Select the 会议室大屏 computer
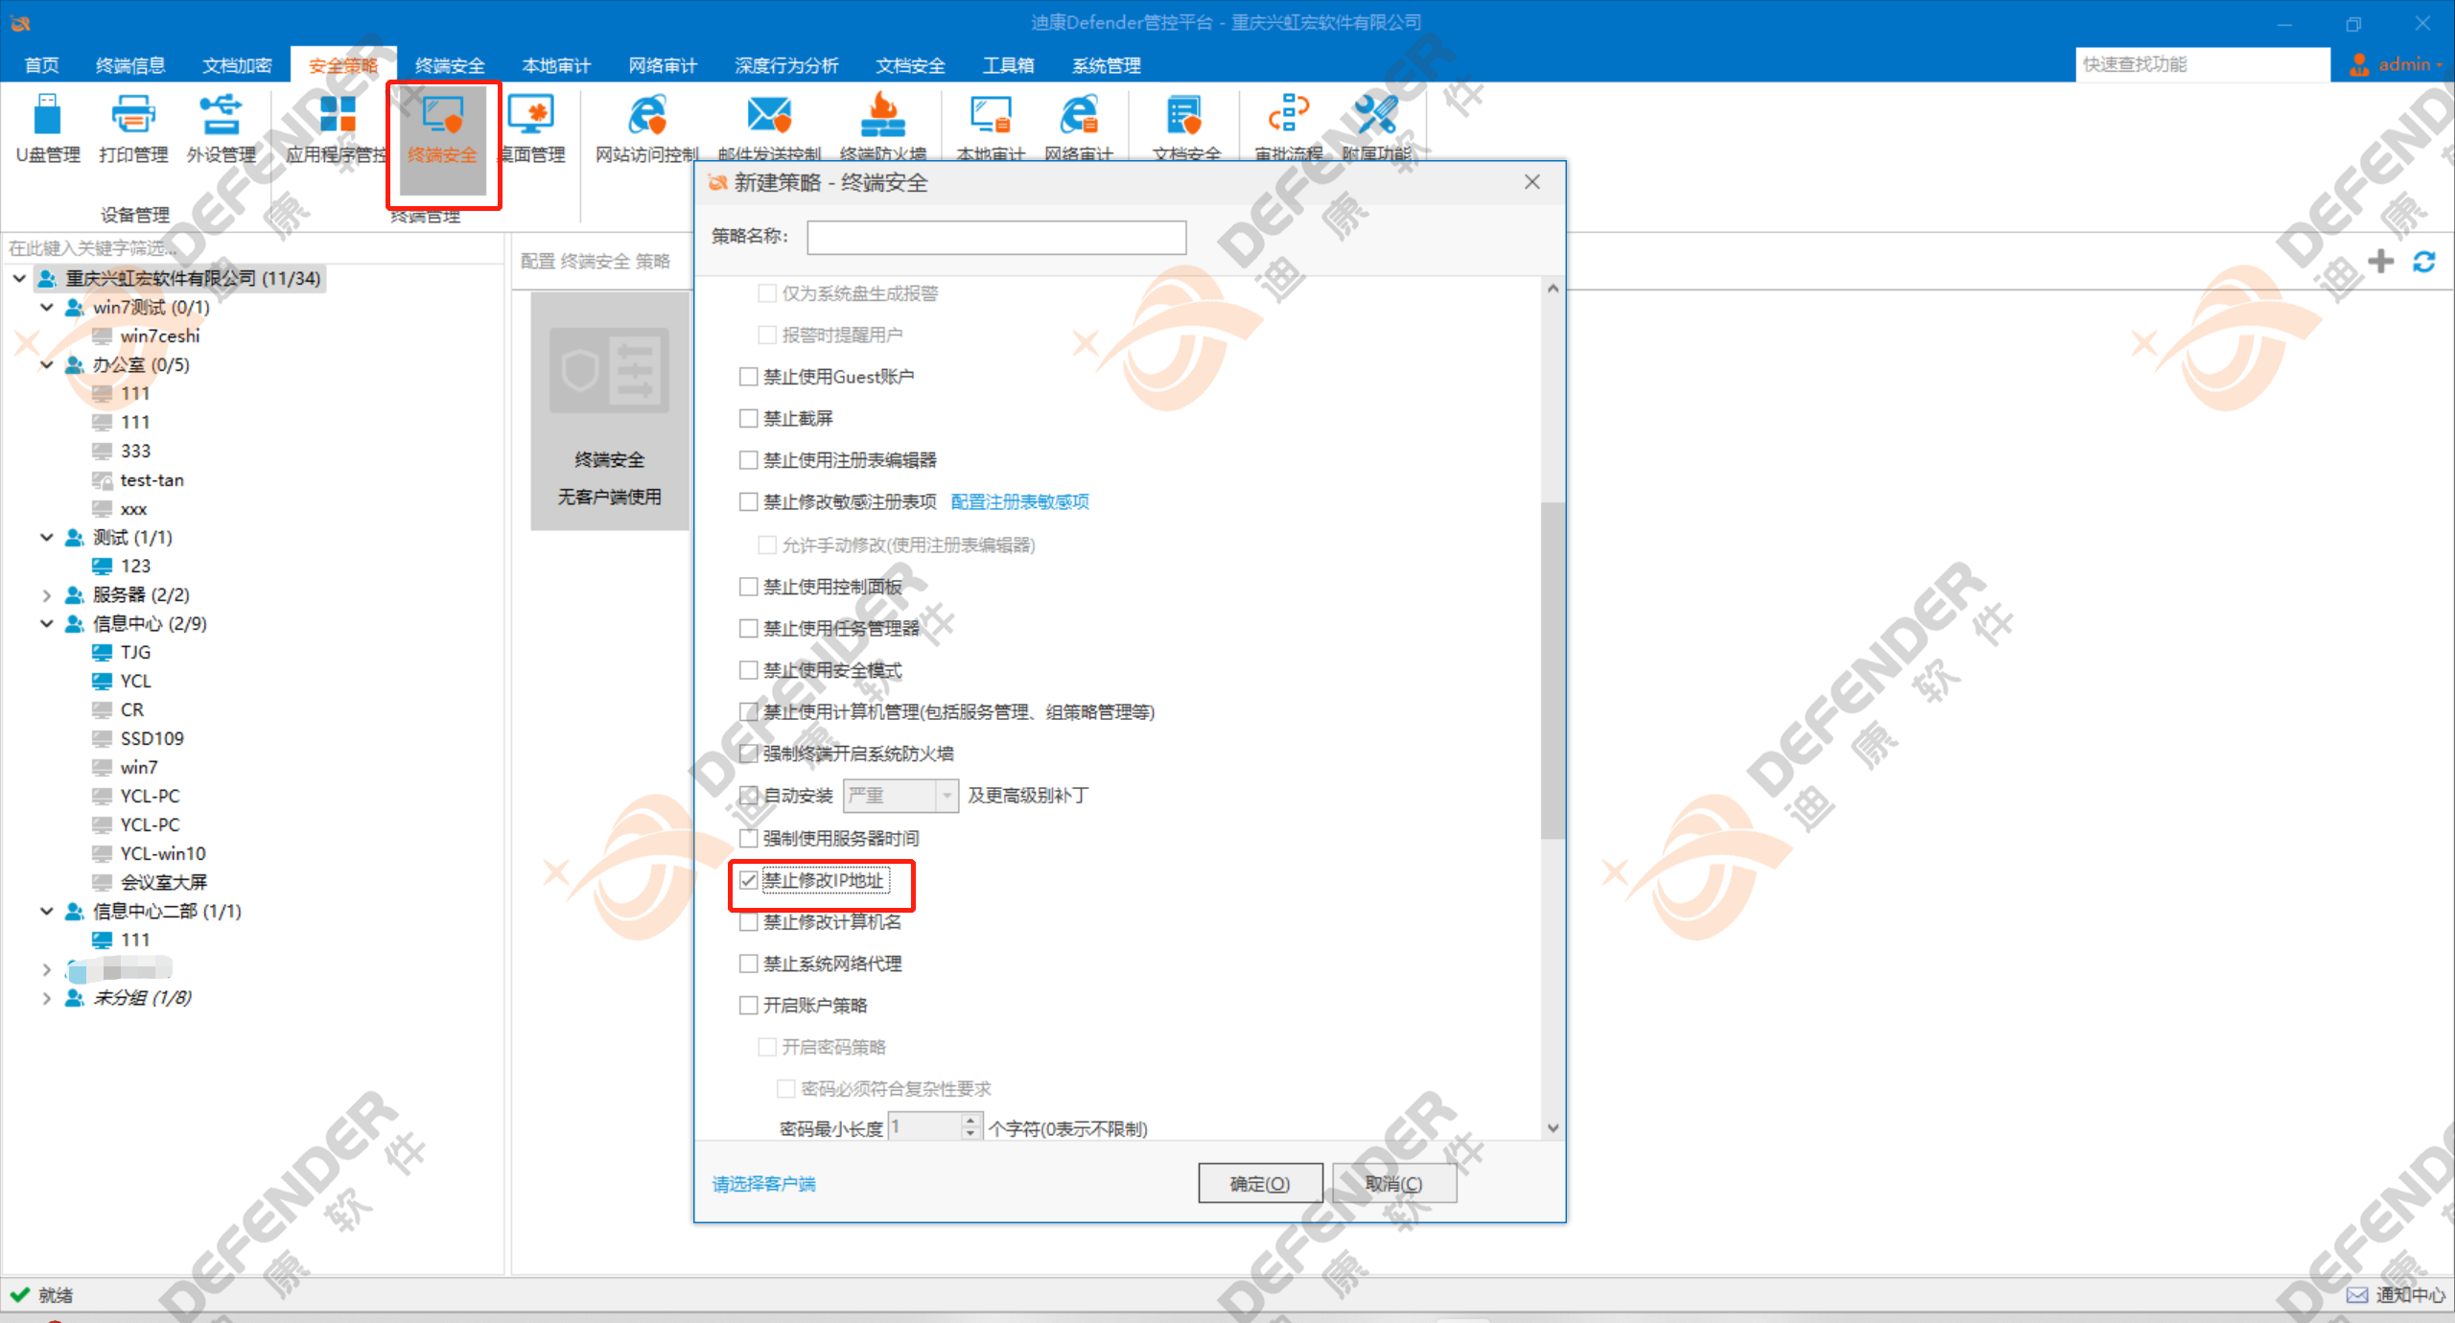Image resolution: width=2455 pixels, height=1323 pixels. 163,882
